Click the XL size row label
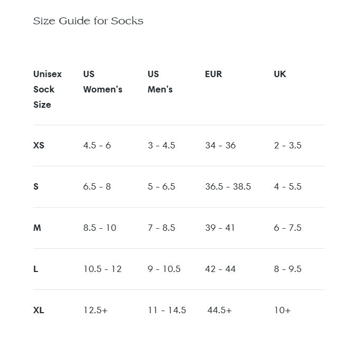The image size is (347, 347). click(39, 310)
